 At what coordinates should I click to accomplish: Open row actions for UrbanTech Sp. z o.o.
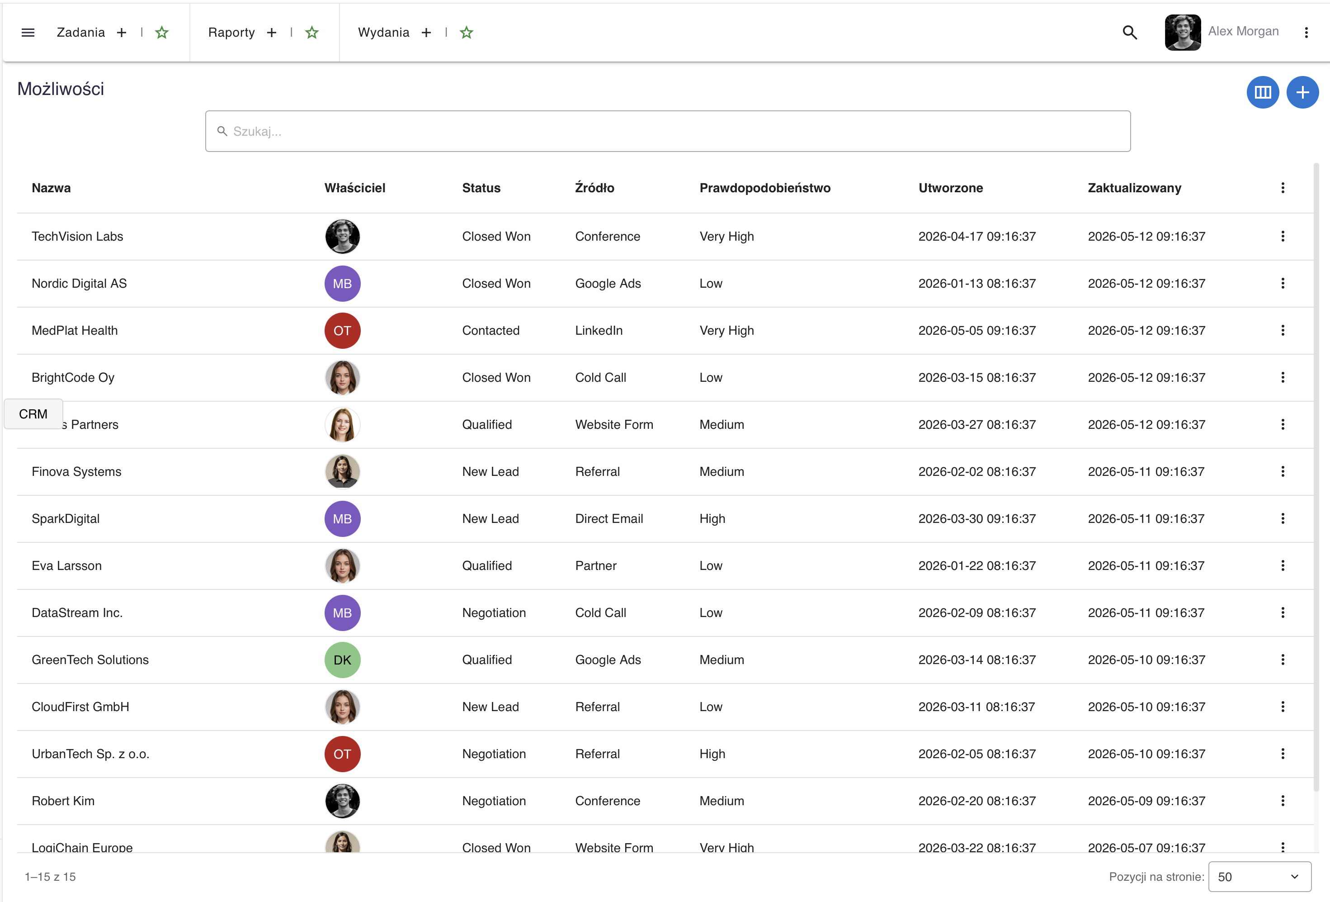coord(1283,754)
